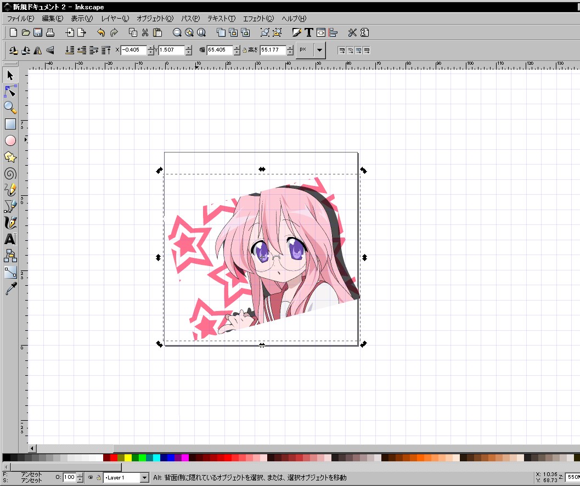Pick the yellow palette swatch
Image resolution: width=580 pixels, height=486 pixels.
tap(128, 458)
